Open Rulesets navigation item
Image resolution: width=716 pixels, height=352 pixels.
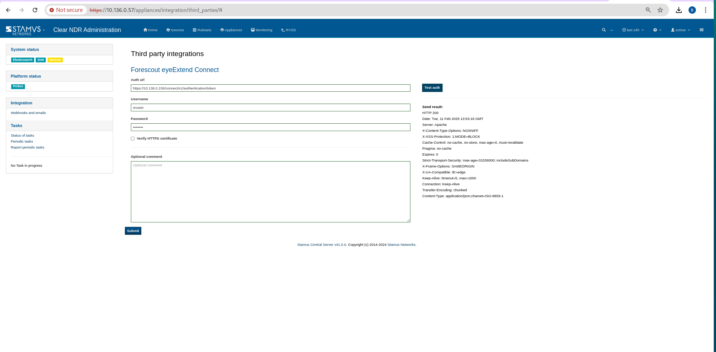click(202, 30)
